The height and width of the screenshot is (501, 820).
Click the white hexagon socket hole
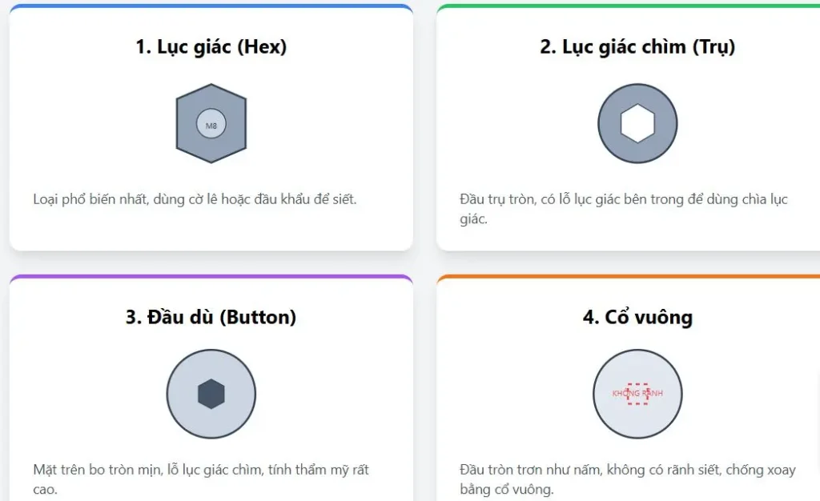[637, 124]
